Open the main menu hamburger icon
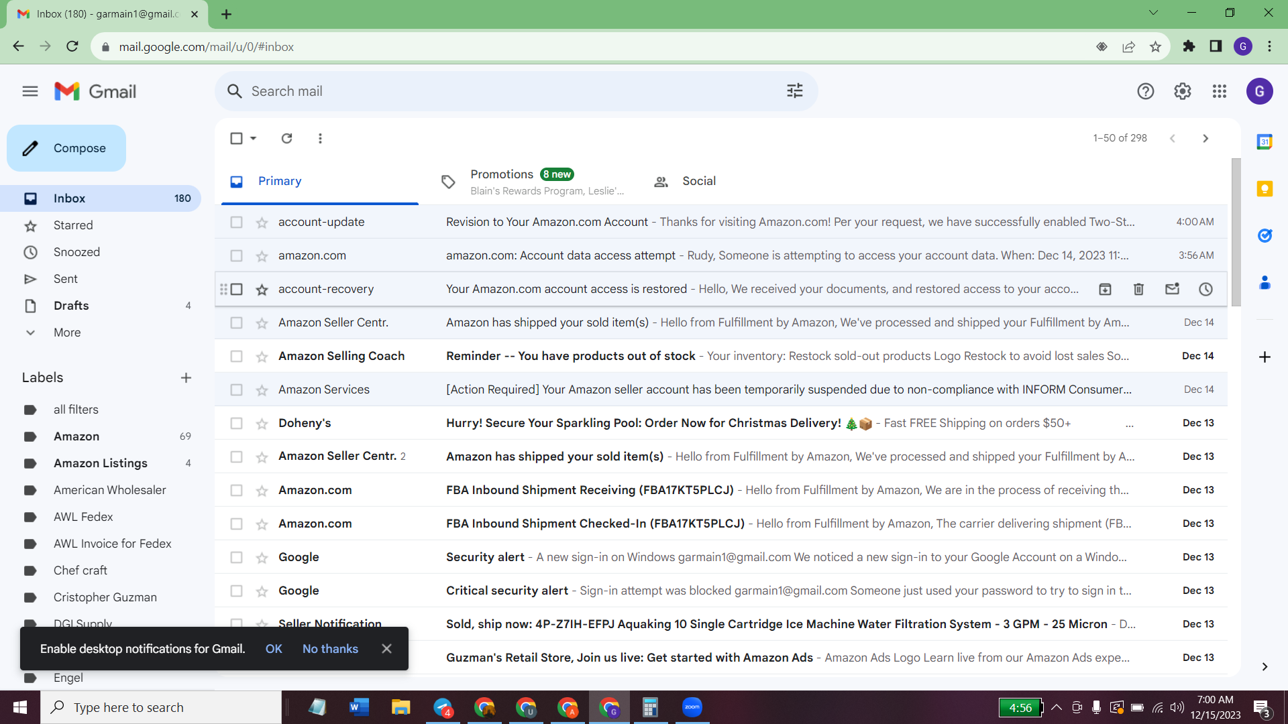Screen dimensions: 1288x724 [x=30, y=91]
